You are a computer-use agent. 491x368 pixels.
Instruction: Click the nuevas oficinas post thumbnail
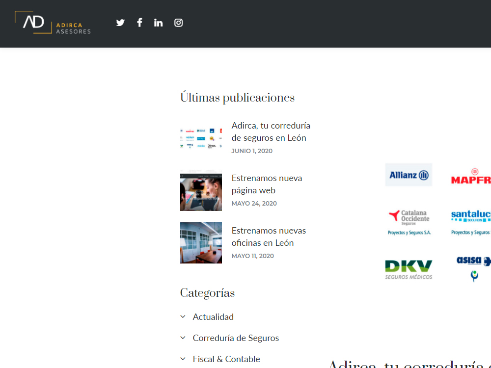(201, 242)
